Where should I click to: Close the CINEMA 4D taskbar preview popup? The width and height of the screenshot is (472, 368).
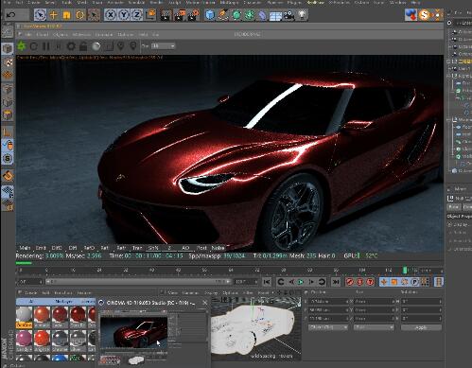click(205, 303)
